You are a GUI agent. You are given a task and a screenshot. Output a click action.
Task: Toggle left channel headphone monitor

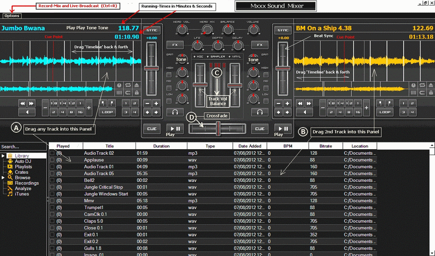click(x=175, y=112)
